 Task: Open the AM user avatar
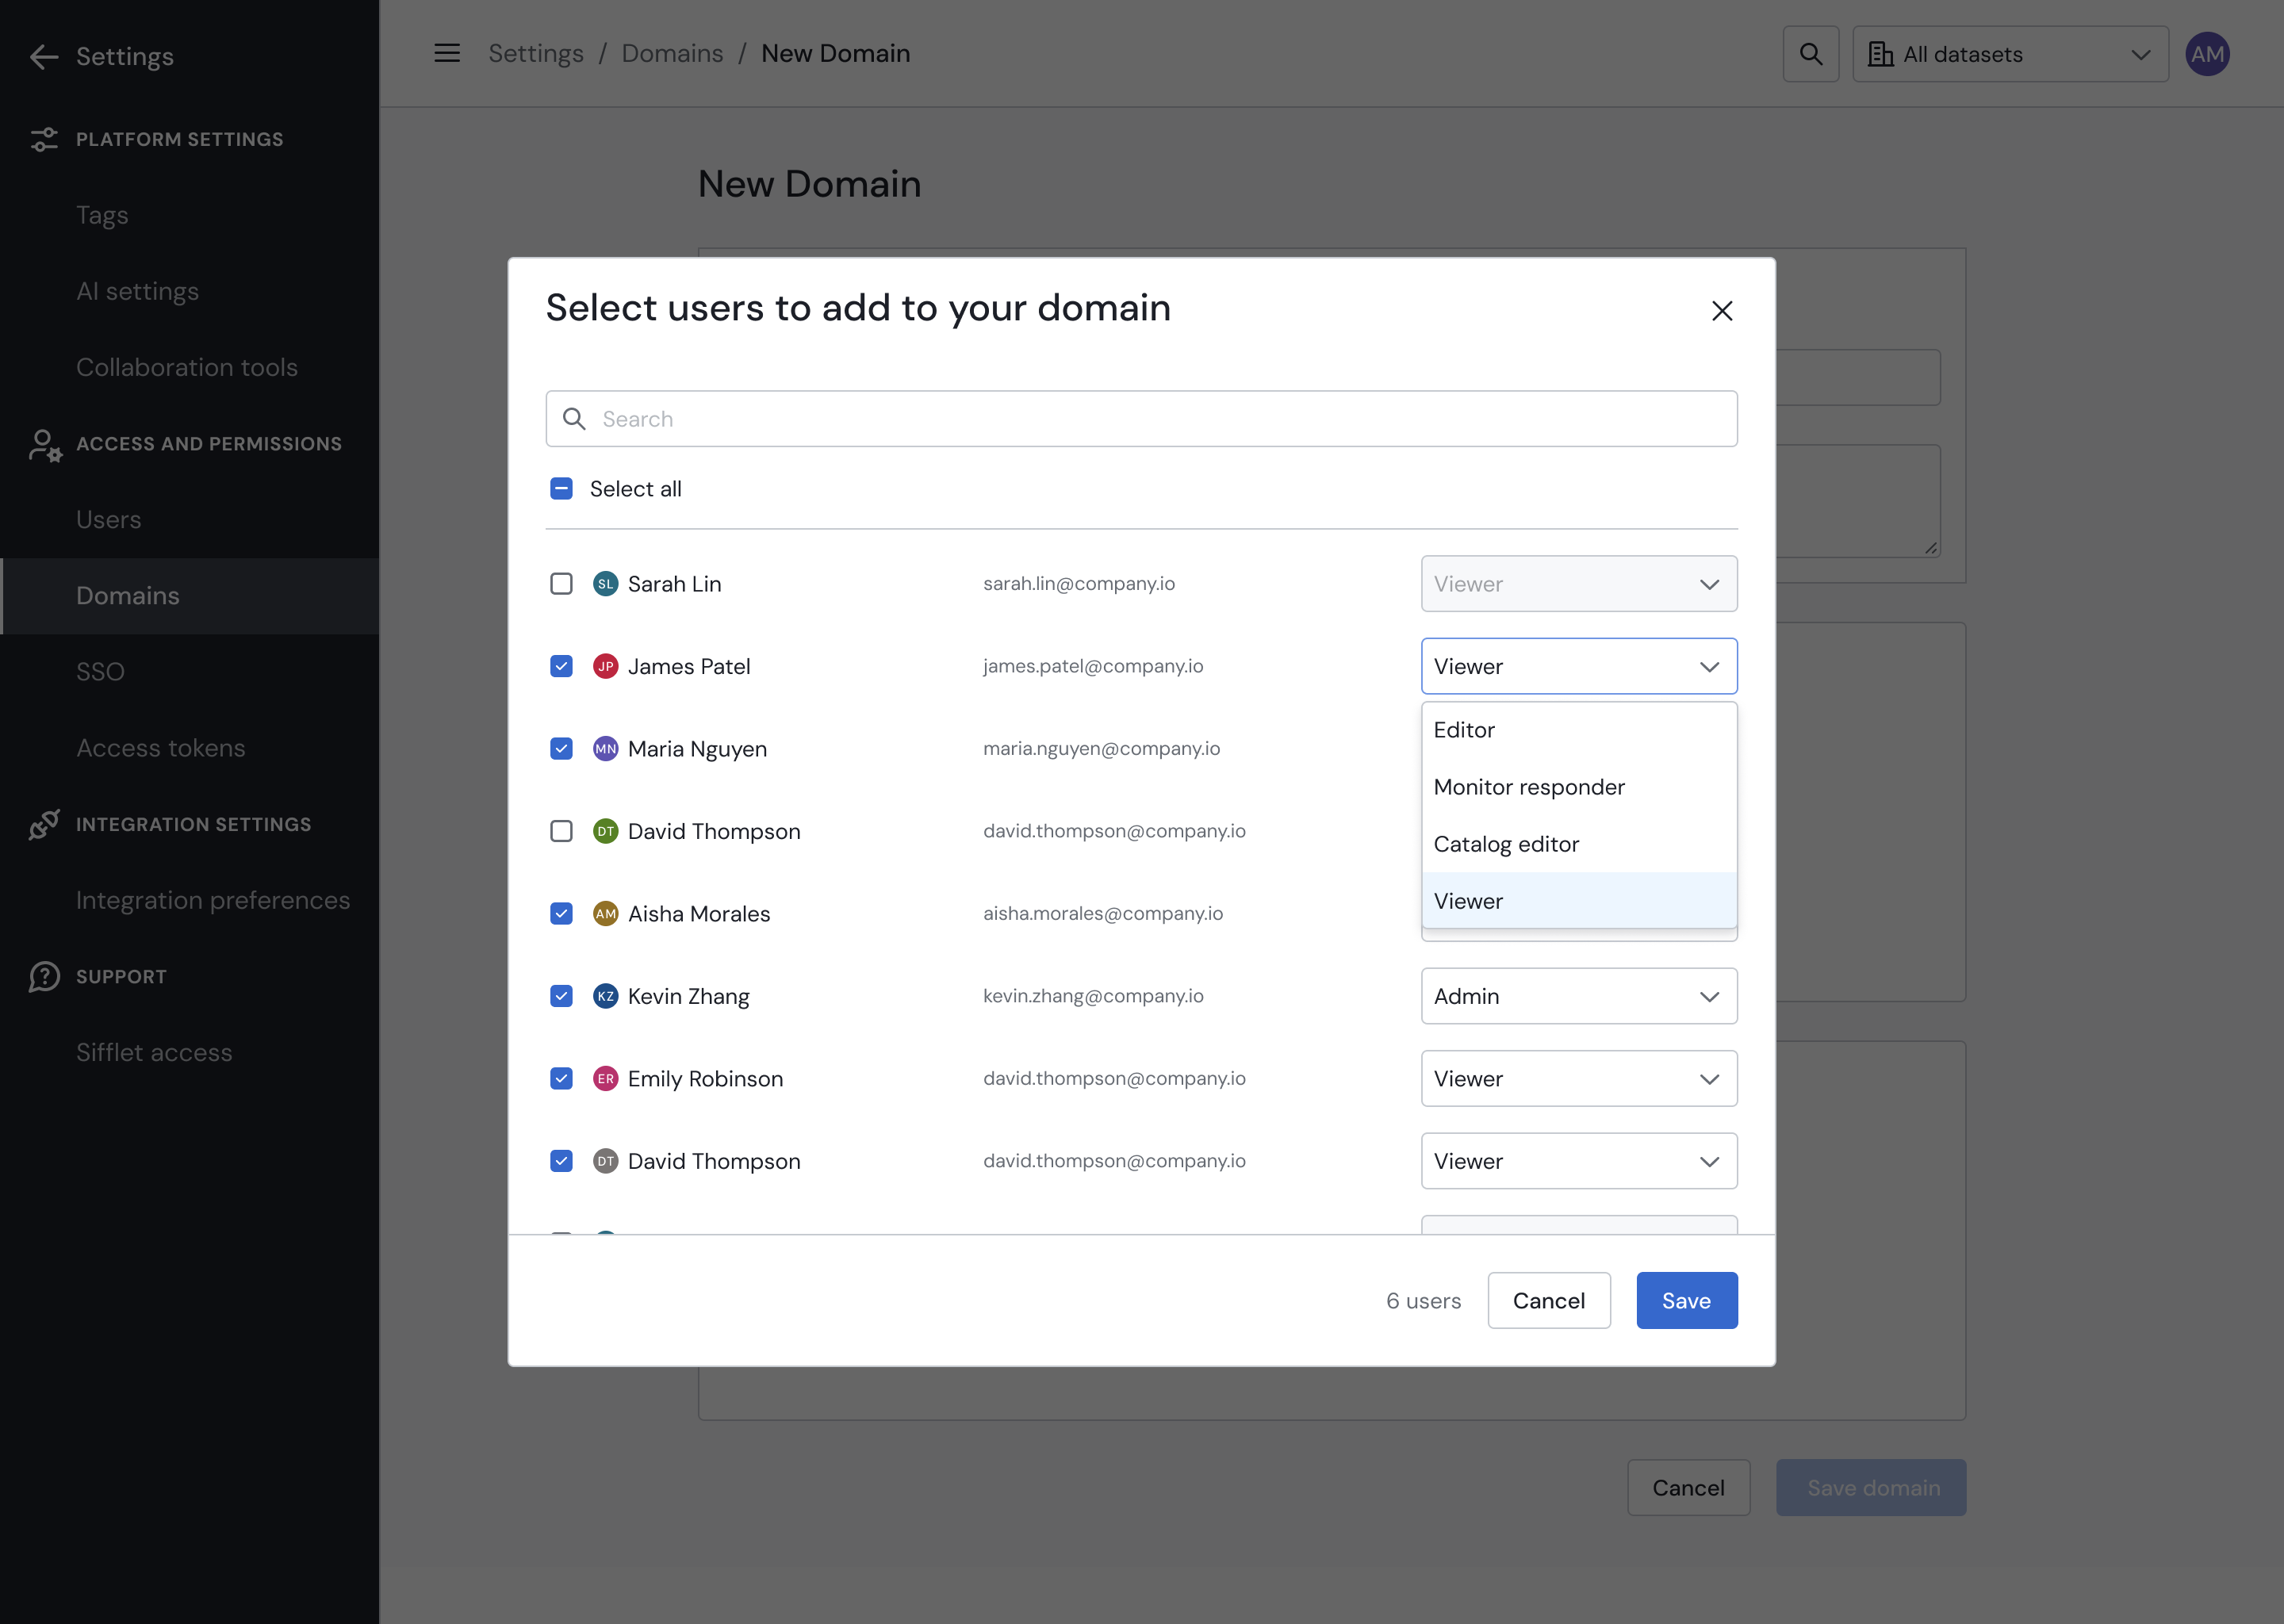(x=2206, y=54)
